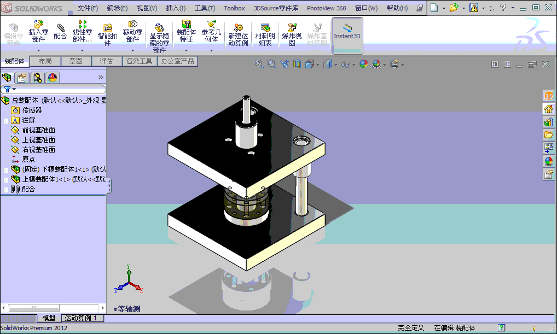Open the 工具(T) menu
Screen dimensions: 557x334
click(x=205, y=8)
